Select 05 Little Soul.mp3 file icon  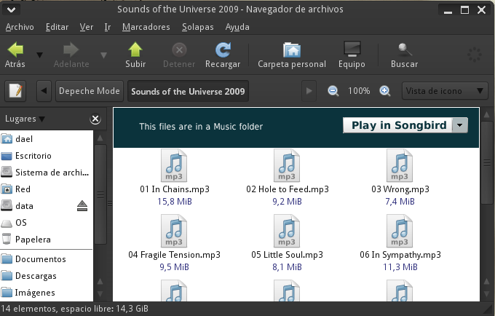pyautogui.click(x=287, y=231)
